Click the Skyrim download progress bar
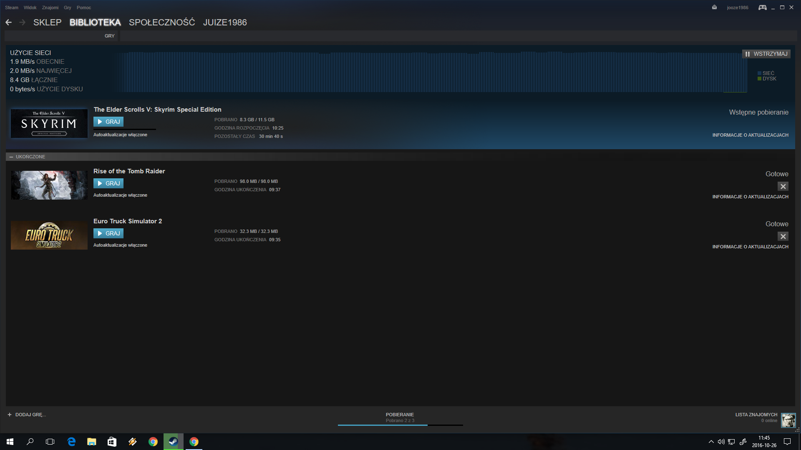Viewport: 801px width, 450px height. coord(125,129)
